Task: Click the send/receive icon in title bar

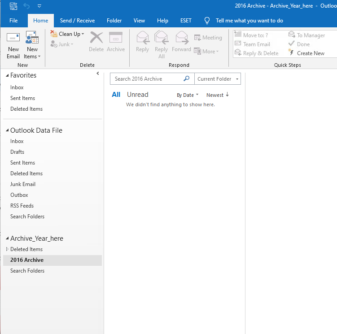Action: 13,6
